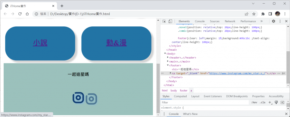This screenshot has height=117, width=290.
Task: Toggle the .cls class editor
Action: [262, 102]
